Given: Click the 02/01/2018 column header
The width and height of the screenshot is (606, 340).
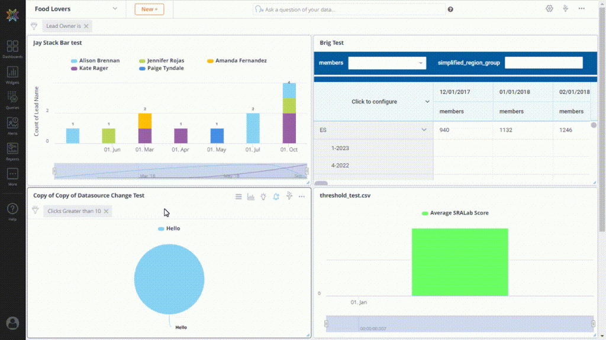Looking at the screenshot, I should (574, 92).
